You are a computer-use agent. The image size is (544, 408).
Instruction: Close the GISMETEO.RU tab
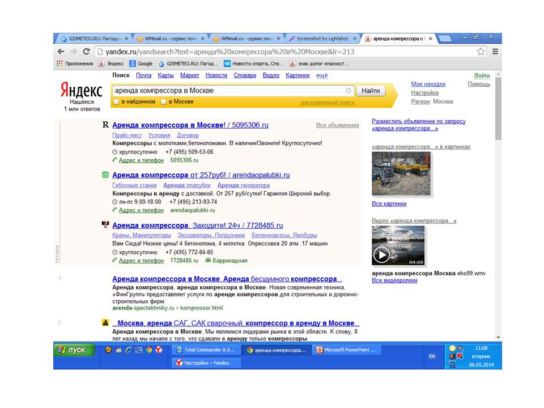(126, 39)
